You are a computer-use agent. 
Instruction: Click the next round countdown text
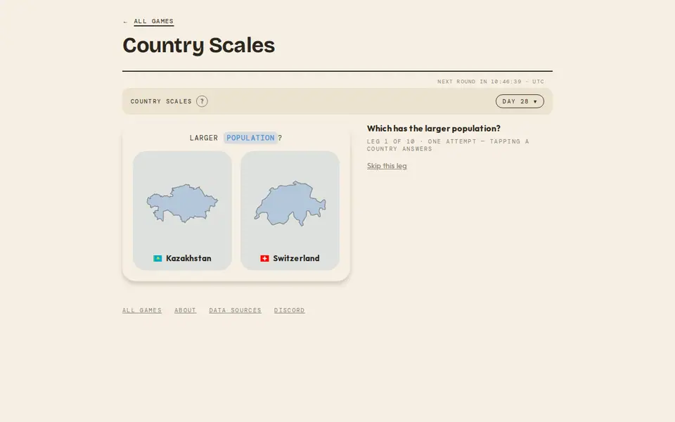[491, 82]
